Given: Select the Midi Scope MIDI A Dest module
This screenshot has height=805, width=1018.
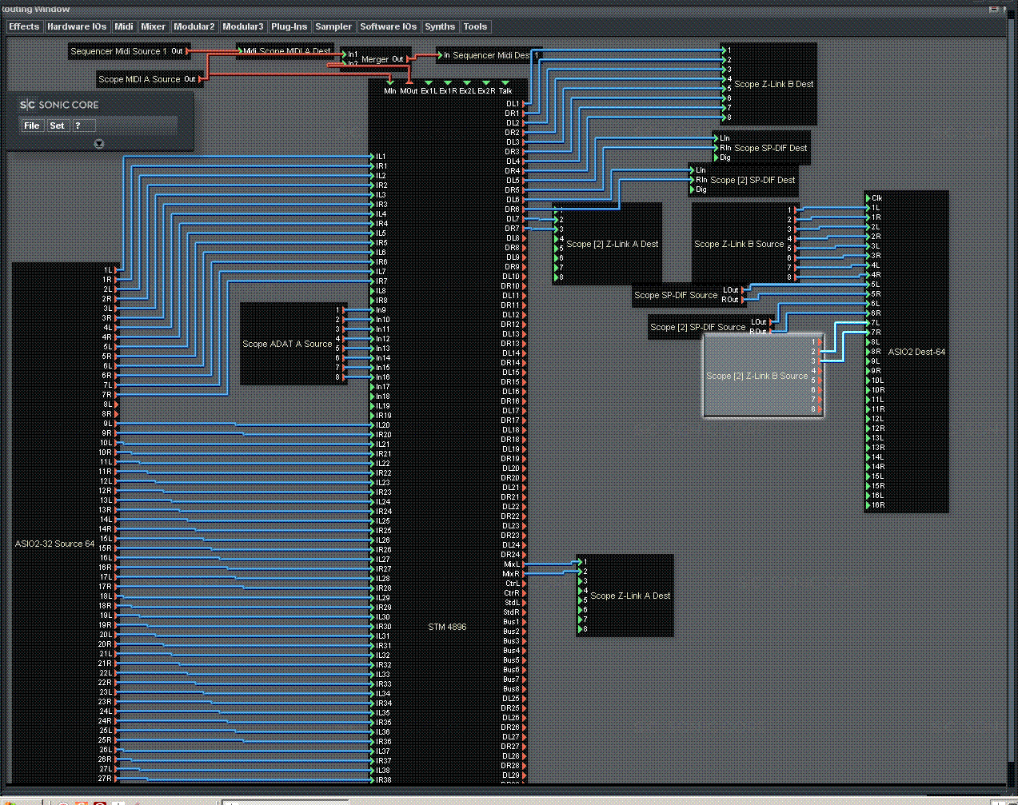Looking at the screenshot, I should pyautogui.click(x=286, y=51).
